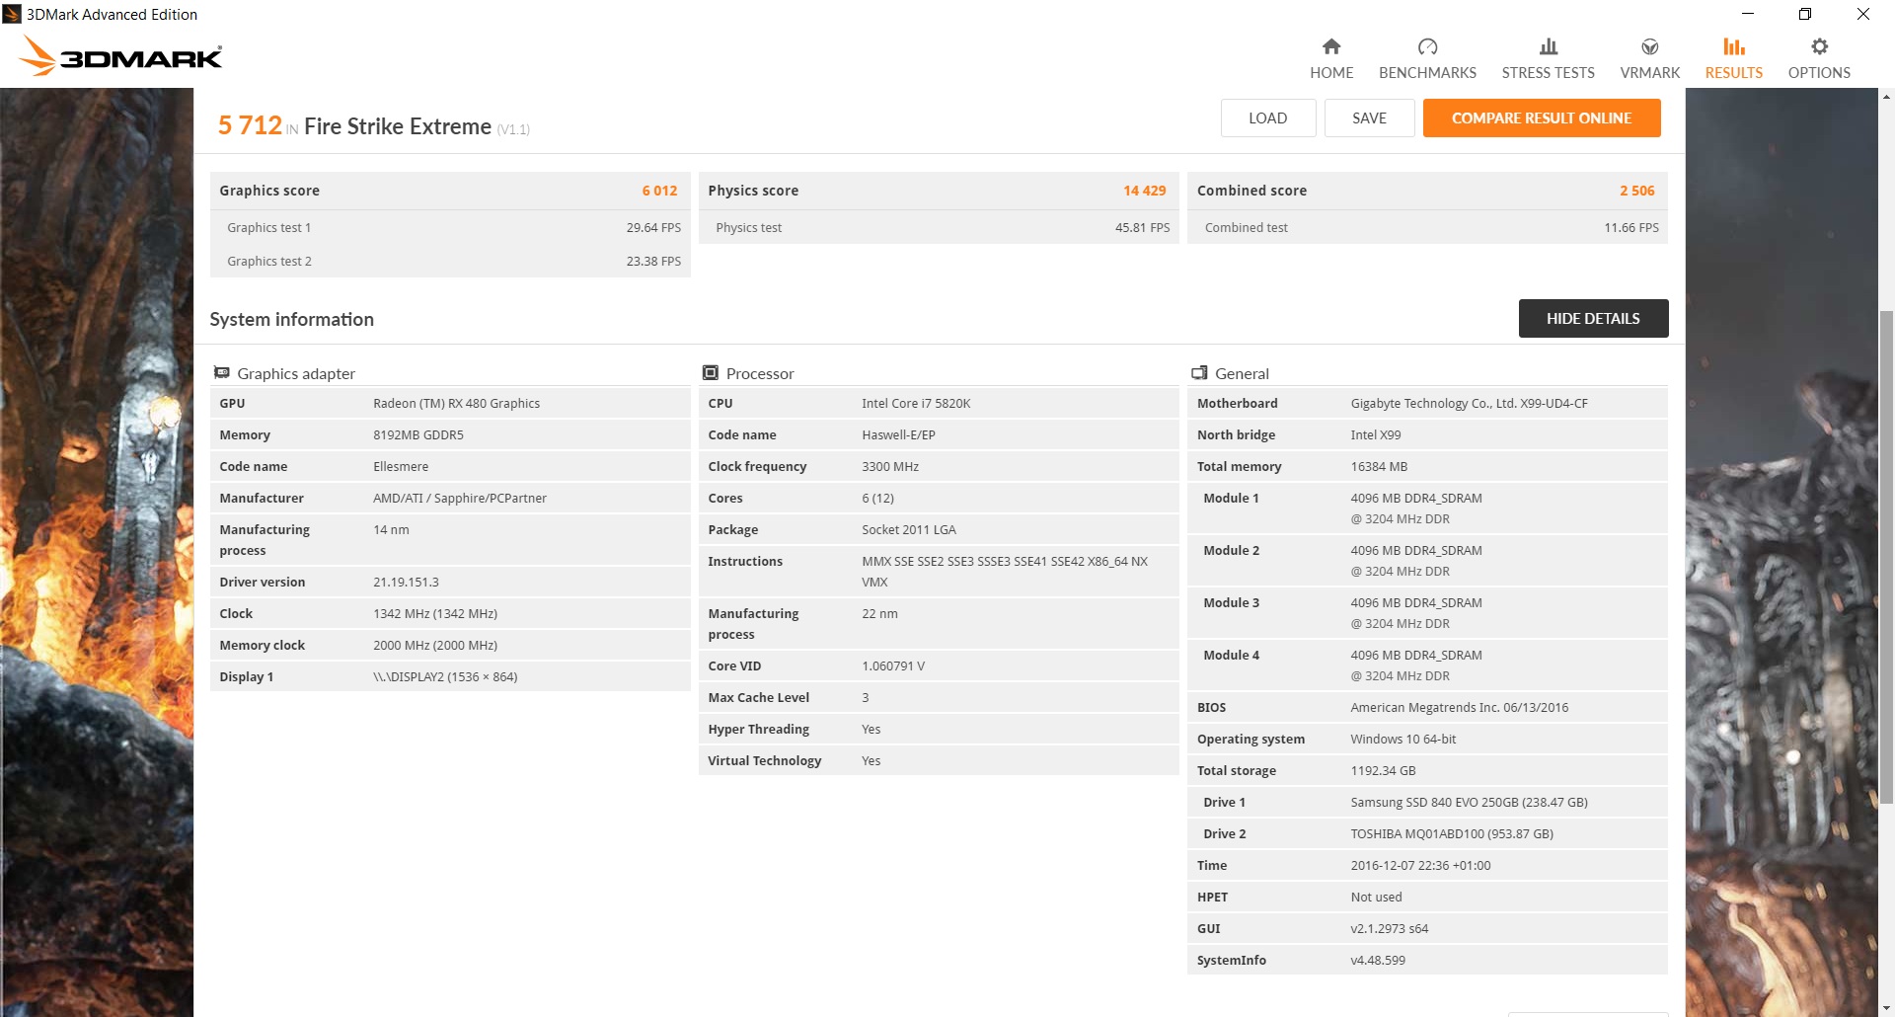Image resolution: width=1895 pixels, height=1017 pixels.
Task: Click the HPET Not used value
Action: [1376, 897]
